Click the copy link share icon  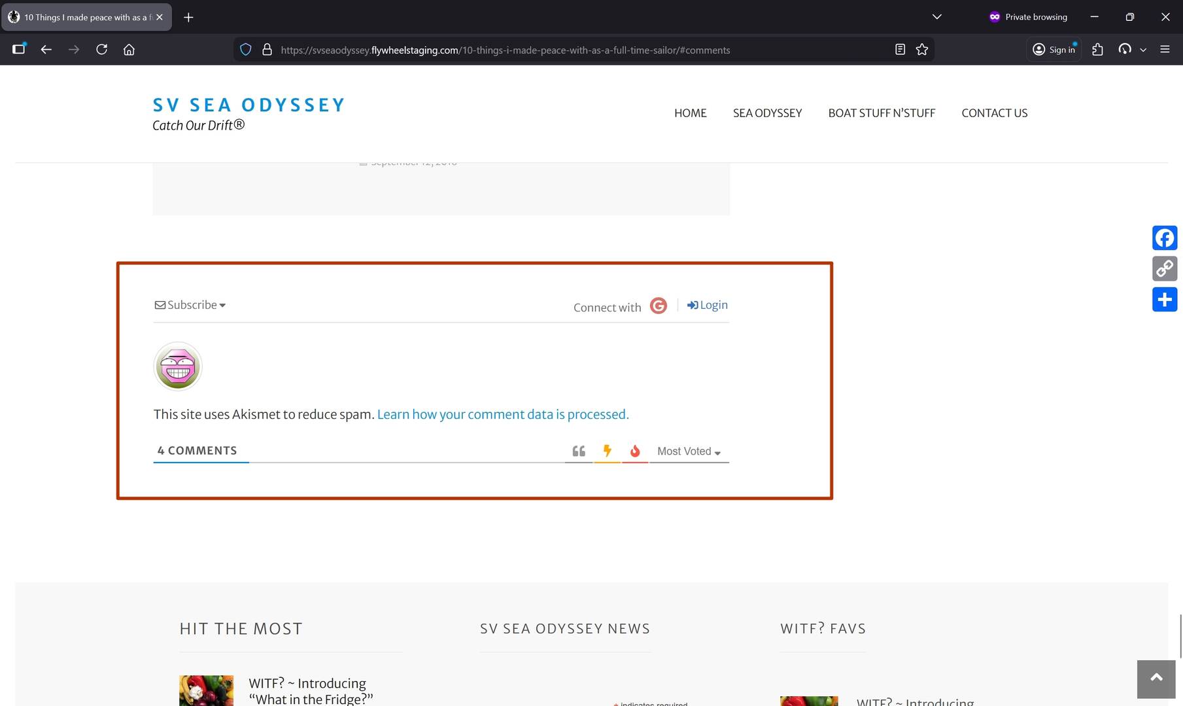coord(1164,269)
